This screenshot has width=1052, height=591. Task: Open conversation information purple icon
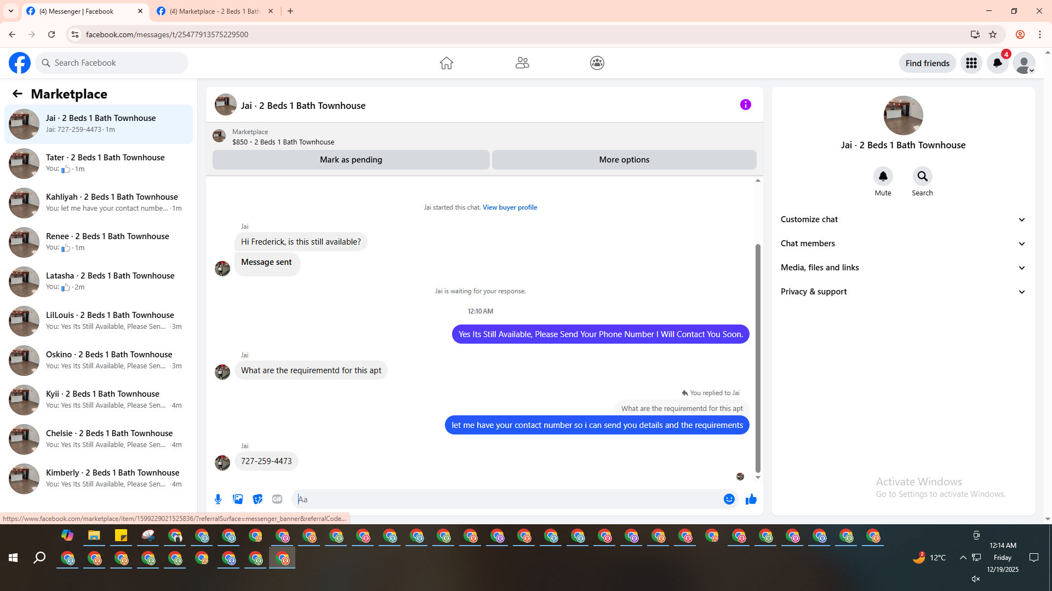point(745,105)
